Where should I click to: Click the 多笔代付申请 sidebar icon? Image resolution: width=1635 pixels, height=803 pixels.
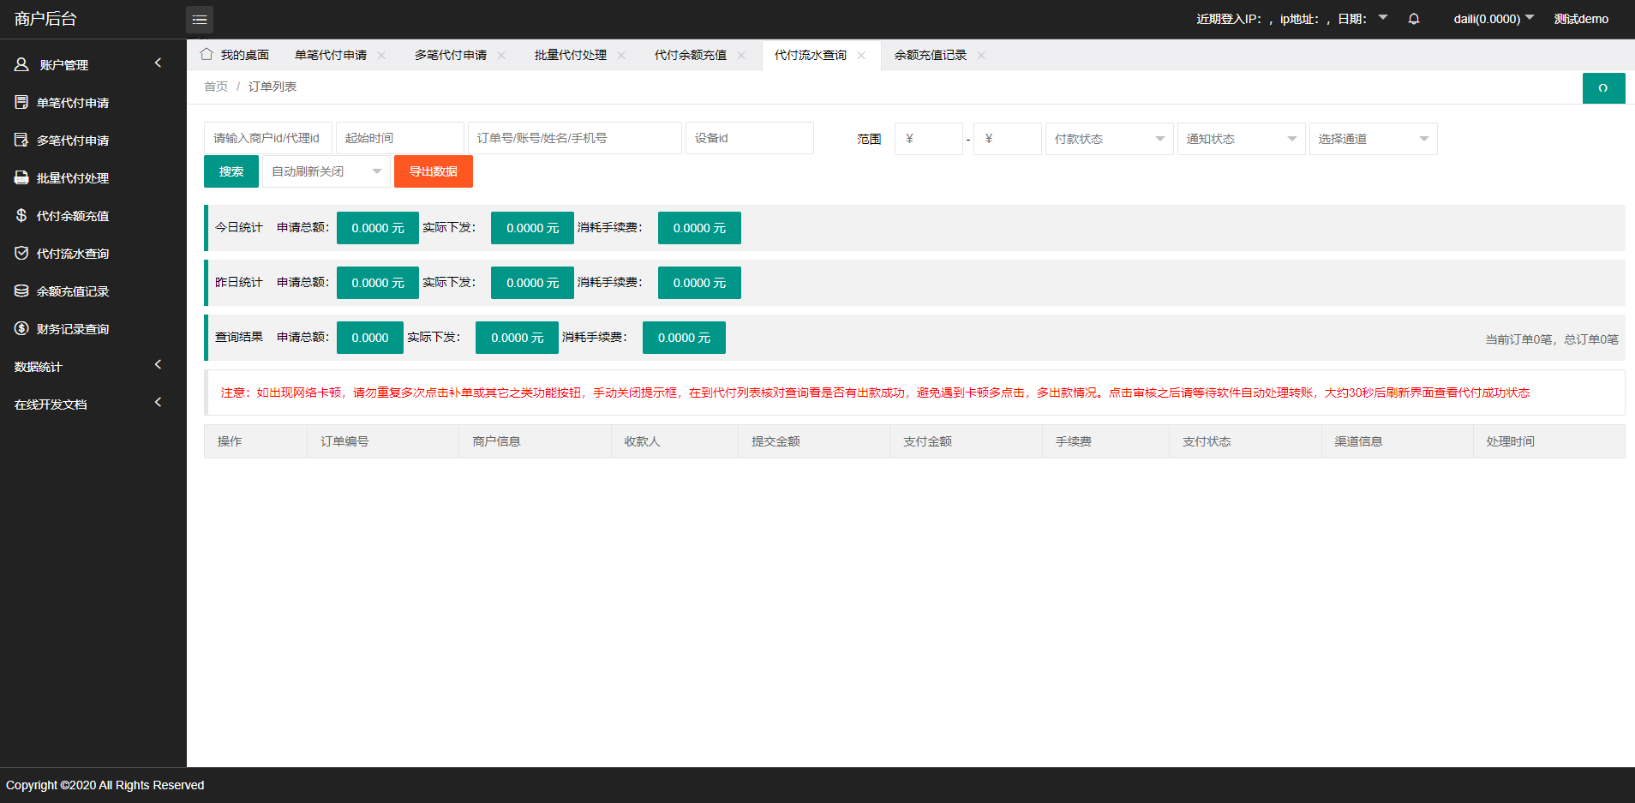click(x=21, y=140)
